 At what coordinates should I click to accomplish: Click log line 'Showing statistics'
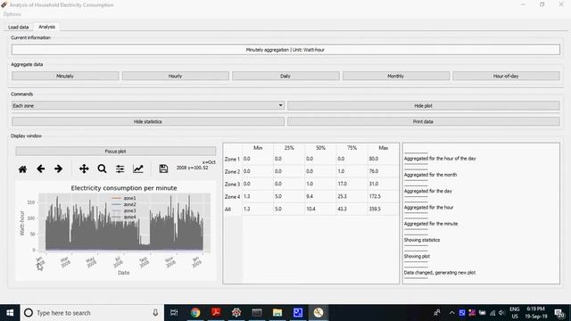pos(422,240)
